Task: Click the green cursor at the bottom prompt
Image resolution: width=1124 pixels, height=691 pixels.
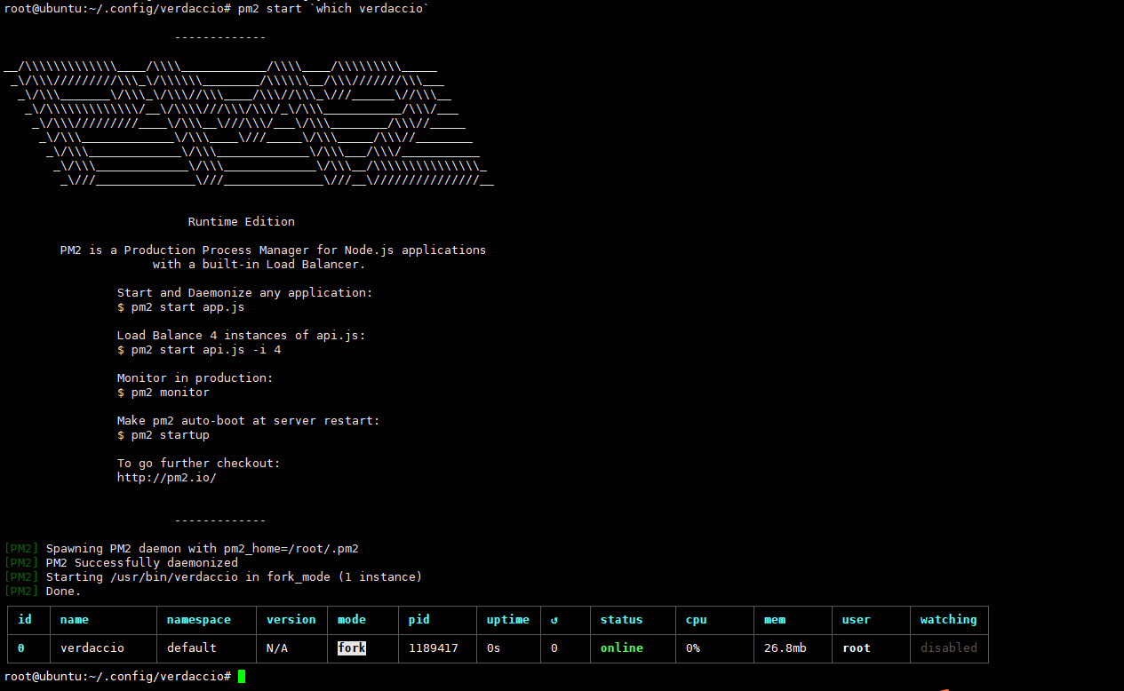Action: (x=242, y=677)
